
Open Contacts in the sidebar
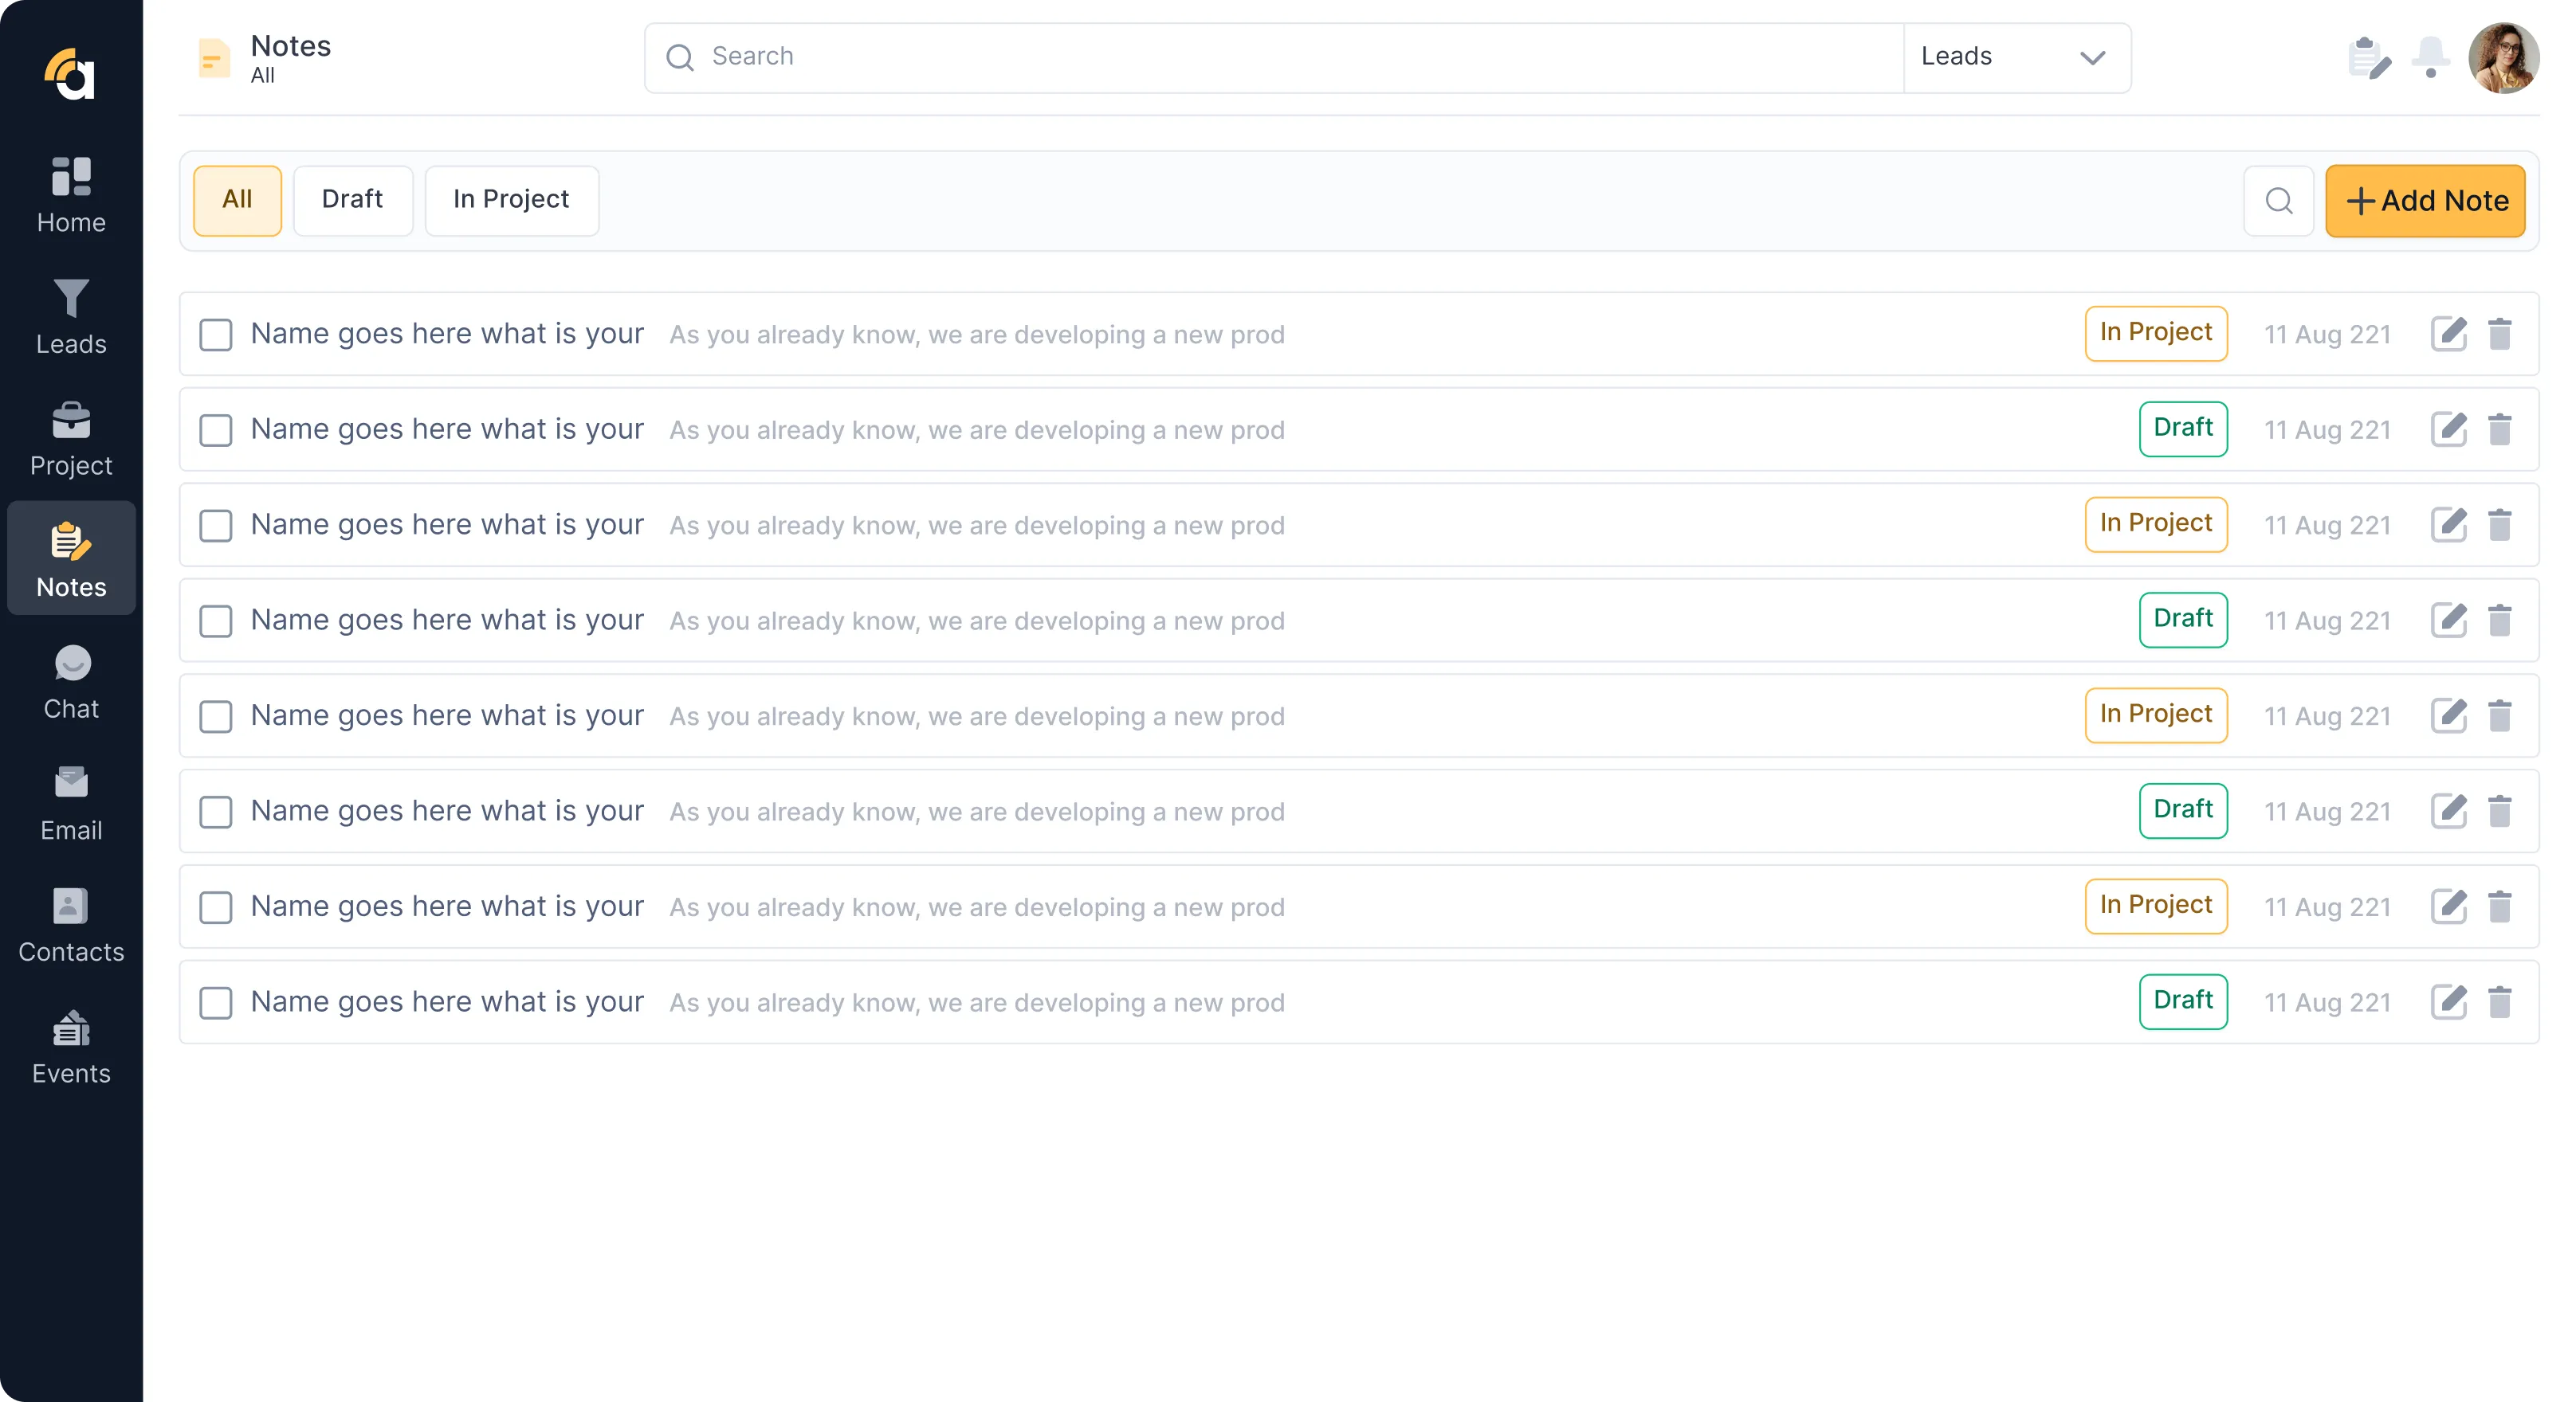71,924
